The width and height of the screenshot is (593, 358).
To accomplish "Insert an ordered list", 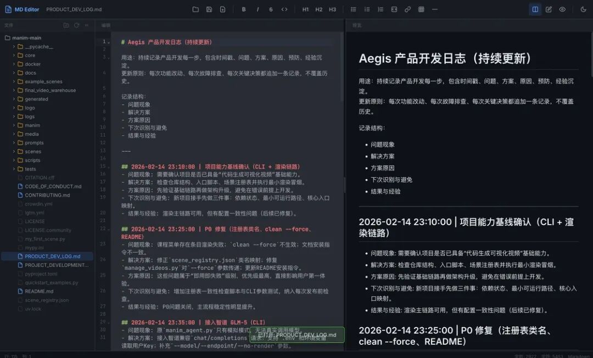I will tap(367, 9).
